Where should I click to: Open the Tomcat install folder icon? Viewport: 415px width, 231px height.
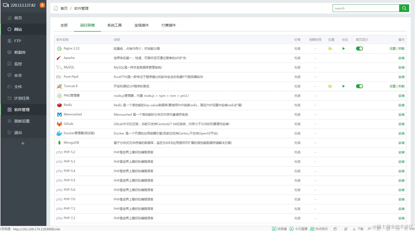pos(330,86)
